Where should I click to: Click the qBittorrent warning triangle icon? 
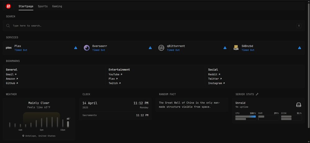(225, 48)
